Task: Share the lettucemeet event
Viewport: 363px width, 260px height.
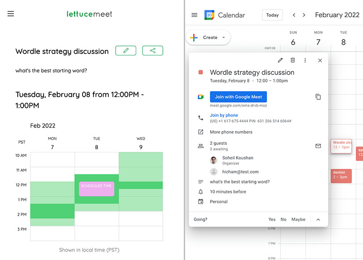Action: 152,50
